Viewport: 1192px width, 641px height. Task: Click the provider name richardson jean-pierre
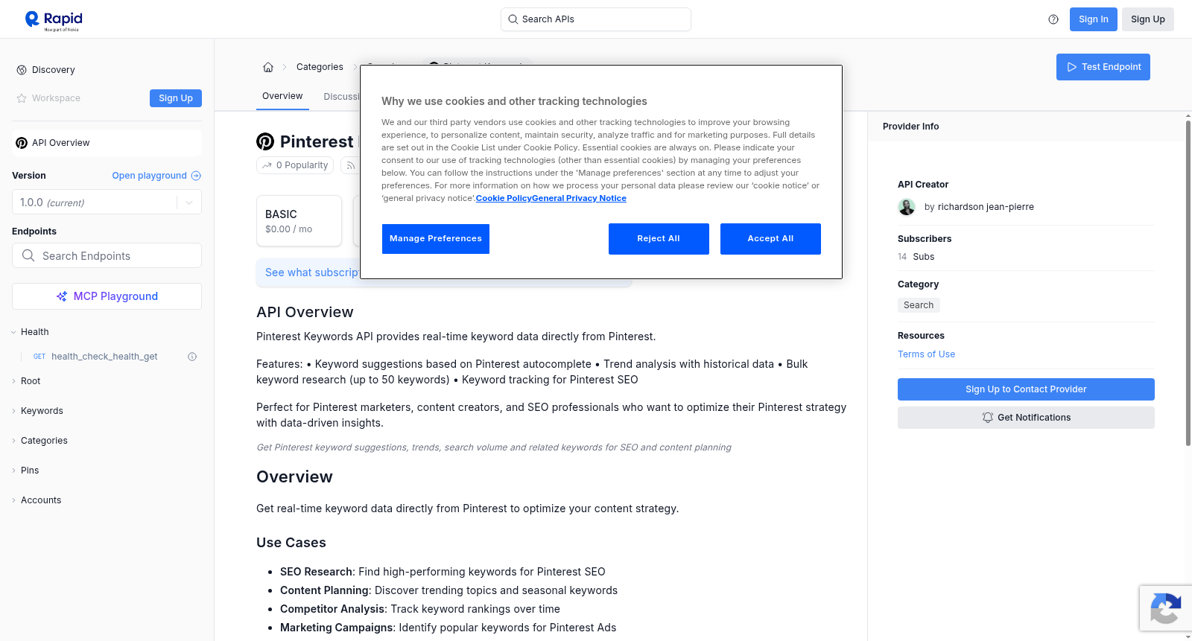986,207
